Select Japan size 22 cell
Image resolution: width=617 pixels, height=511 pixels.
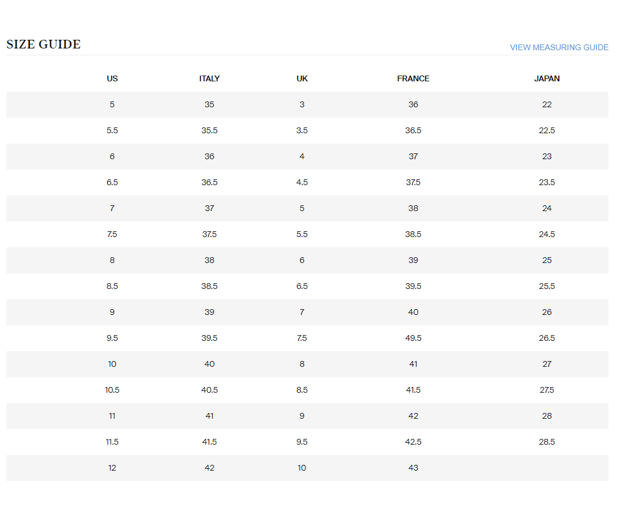point(547,104)
